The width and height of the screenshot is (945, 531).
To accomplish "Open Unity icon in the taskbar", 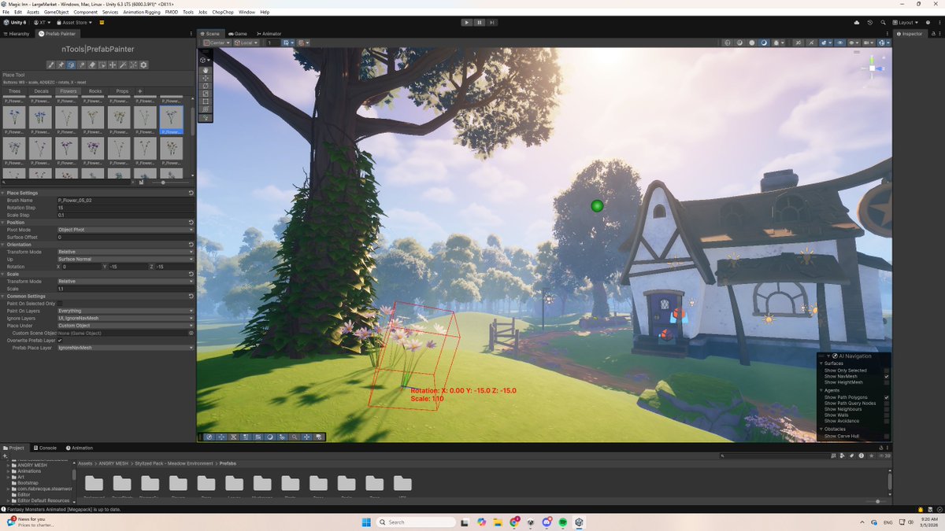I will pyautogui.click(x=579, y=522).
